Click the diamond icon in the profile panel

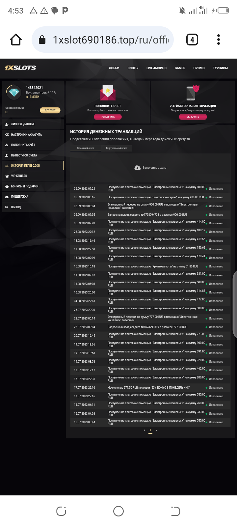point(13,93)
